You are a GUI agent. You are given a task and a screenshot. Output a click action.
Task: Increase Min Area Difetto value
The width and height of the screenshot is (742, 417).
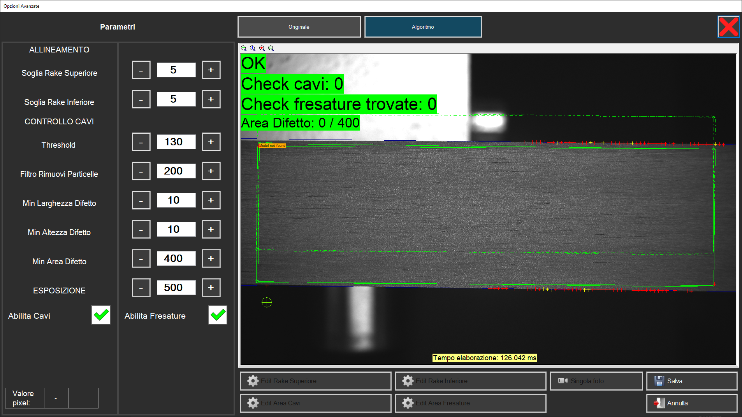point(211,258)
